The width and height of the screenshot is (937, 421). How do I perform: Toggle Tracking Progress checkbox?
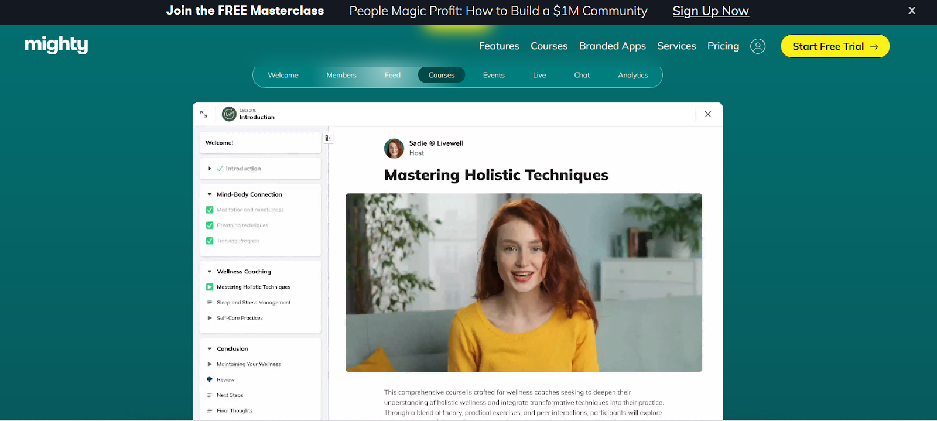point(210,241)
